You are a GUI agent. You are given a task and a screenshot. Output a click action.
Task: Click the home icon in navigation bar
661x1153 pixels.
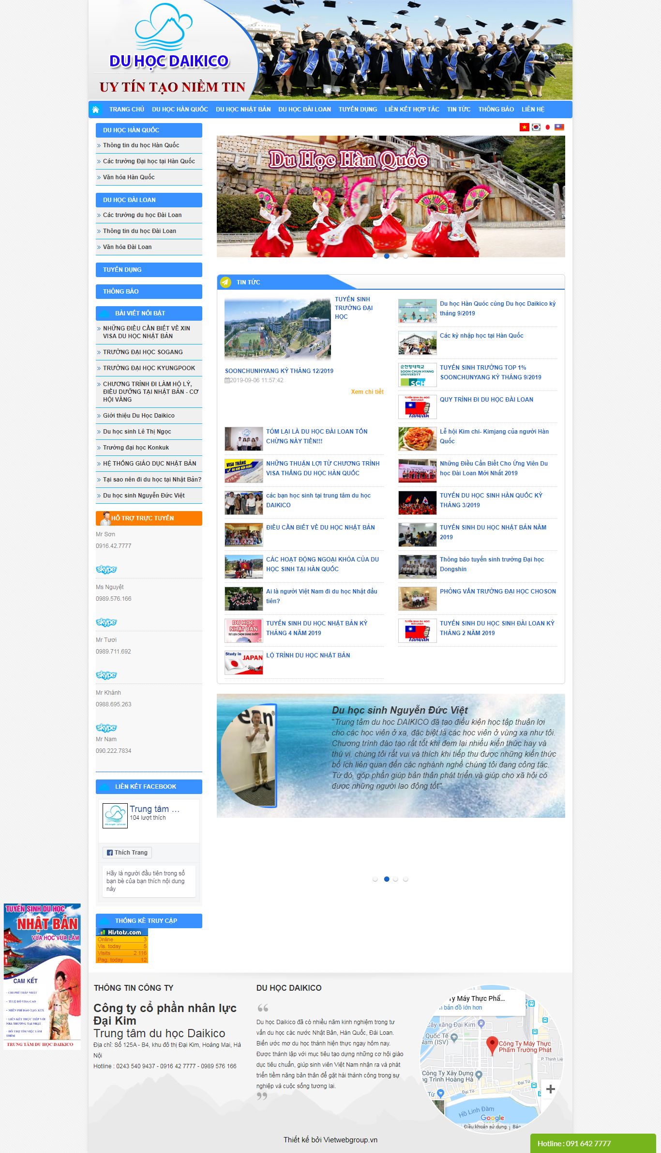[x=96, y=109]
